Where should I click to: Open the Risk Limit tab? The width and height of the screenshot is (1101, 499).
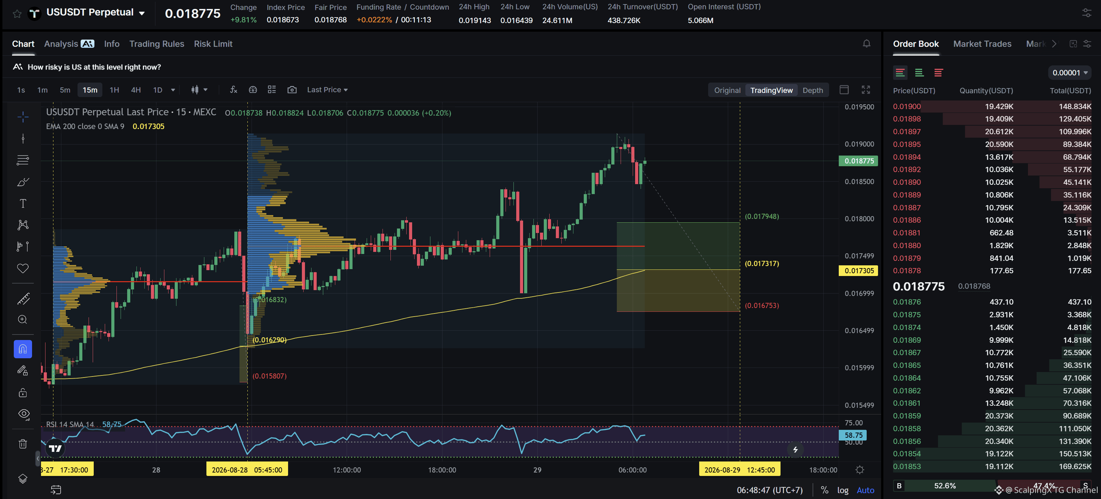pos(213,44)
